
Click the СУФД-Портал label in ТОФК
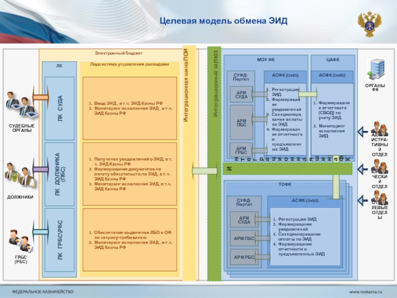click(244, 202)
